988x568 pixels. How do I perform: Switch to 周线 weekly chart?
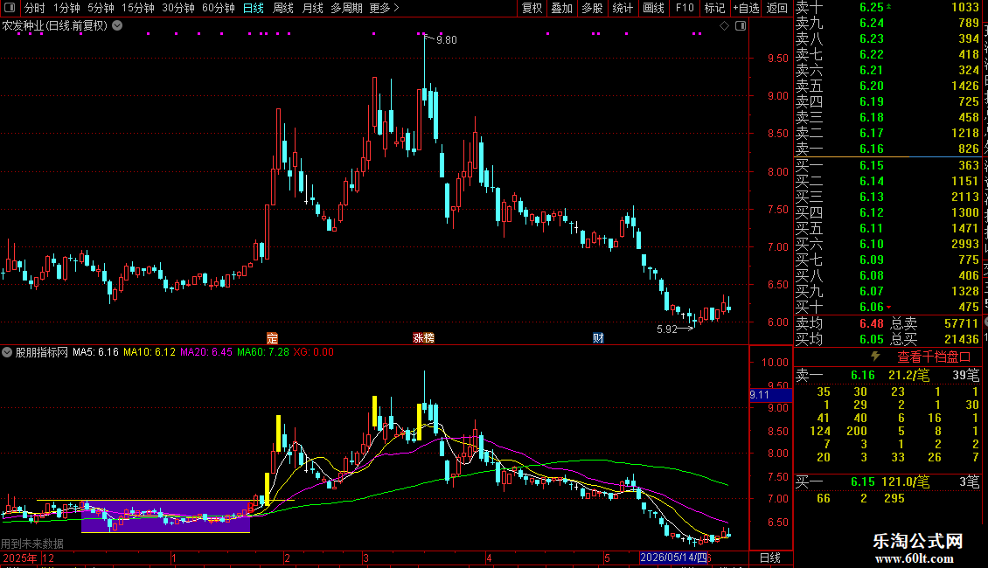point(283,8)
